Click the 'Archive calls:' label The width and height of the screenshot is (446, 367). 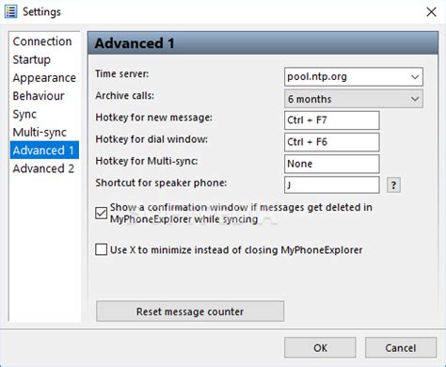coord(125,95)
